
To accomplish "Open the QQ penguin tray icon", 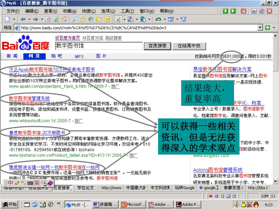I will (256, 205).
